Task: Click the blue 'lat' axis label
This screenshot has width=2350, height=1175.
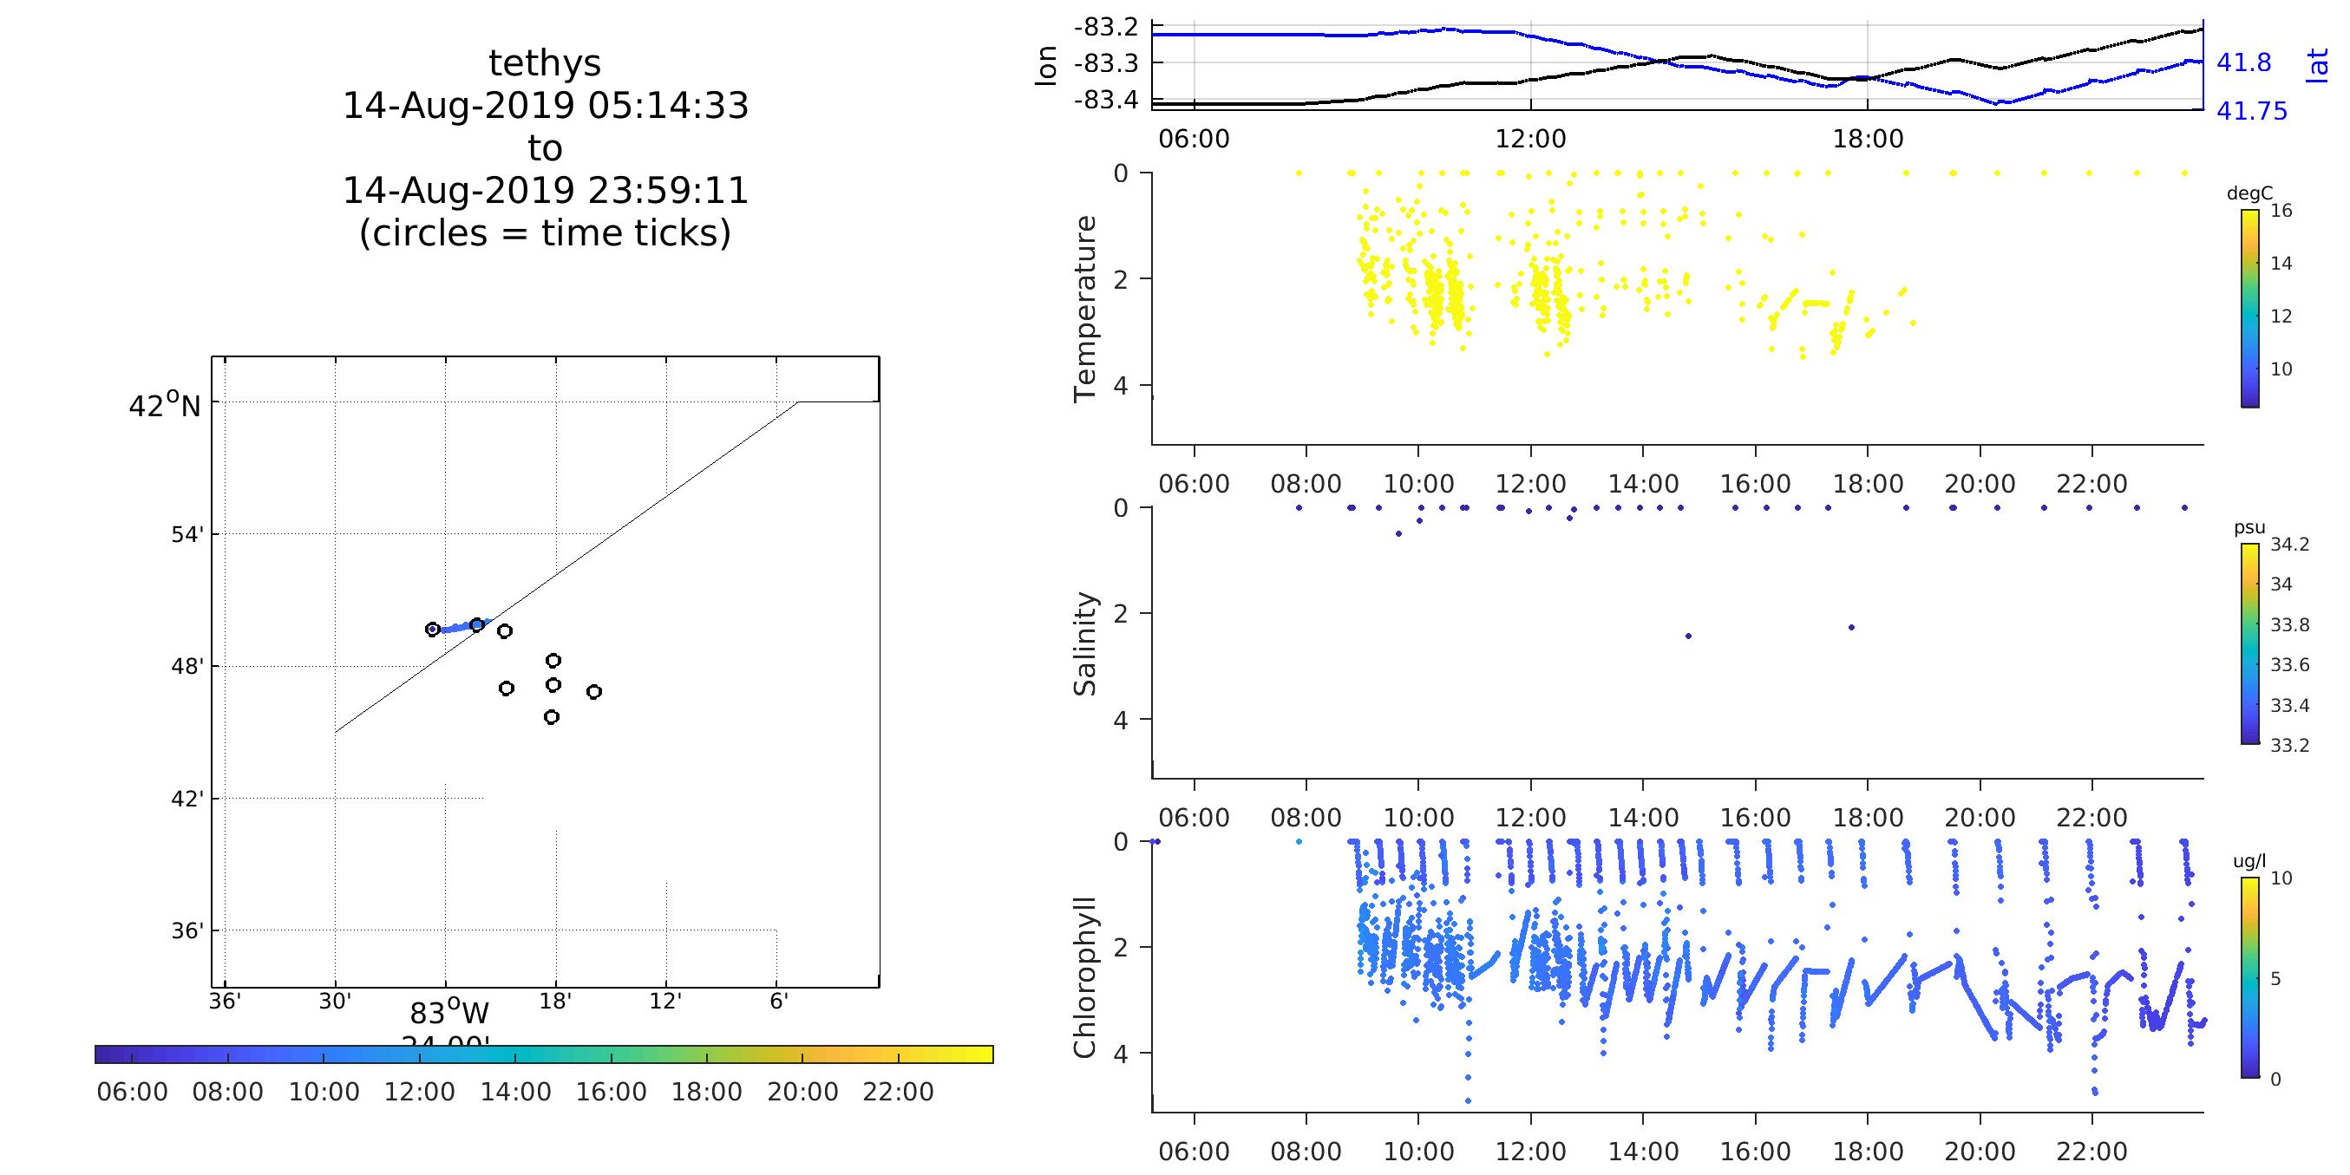Action: [2316, 66]
